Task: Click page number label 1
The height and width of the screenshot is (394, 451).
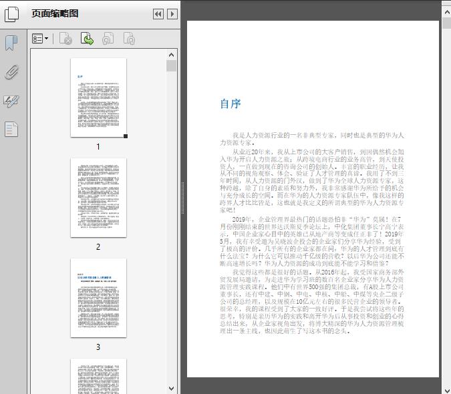Action: (98, 146)
